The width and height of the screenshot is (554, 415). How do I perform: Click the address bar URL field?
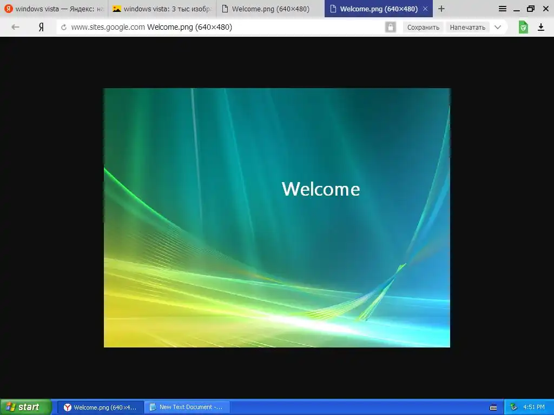[x=219, y=27]
